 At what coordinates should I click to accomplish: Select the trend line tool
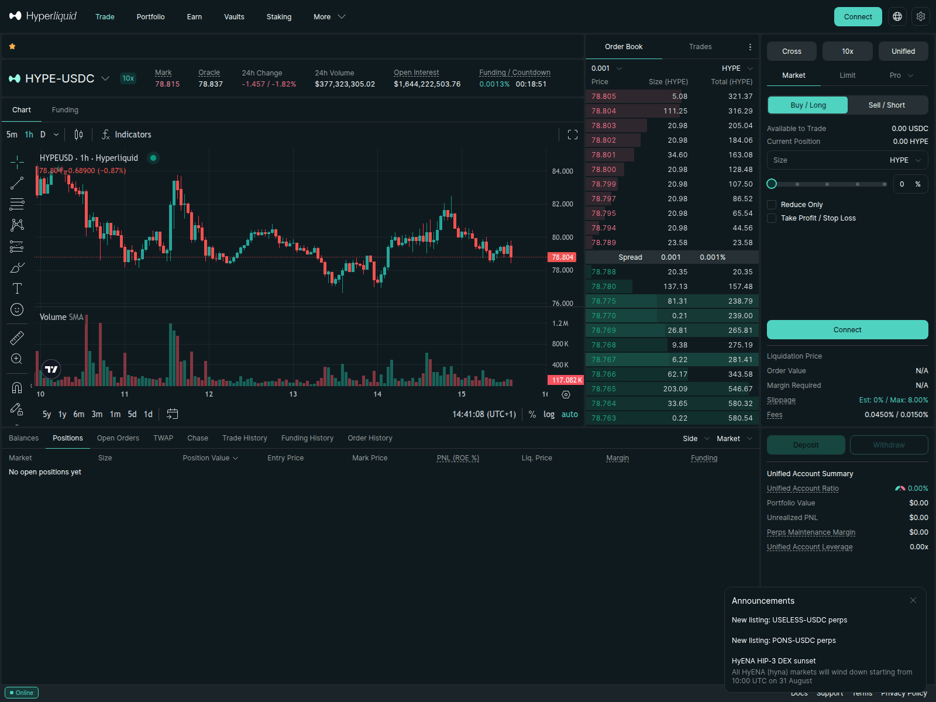click(x=17, y=183)
